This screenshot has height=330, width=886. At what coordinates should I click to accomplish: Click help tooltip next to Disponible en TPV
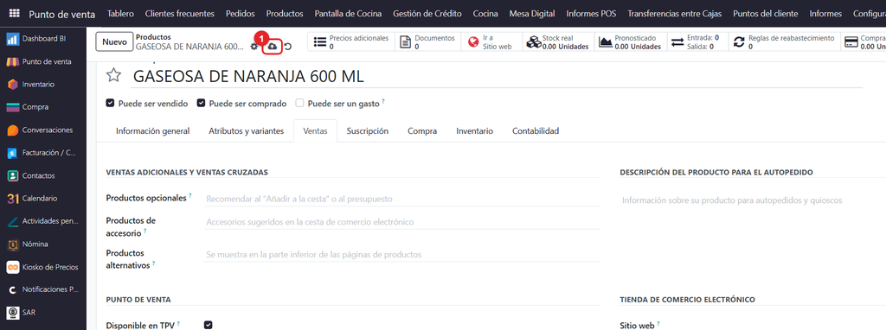[178, 323]
